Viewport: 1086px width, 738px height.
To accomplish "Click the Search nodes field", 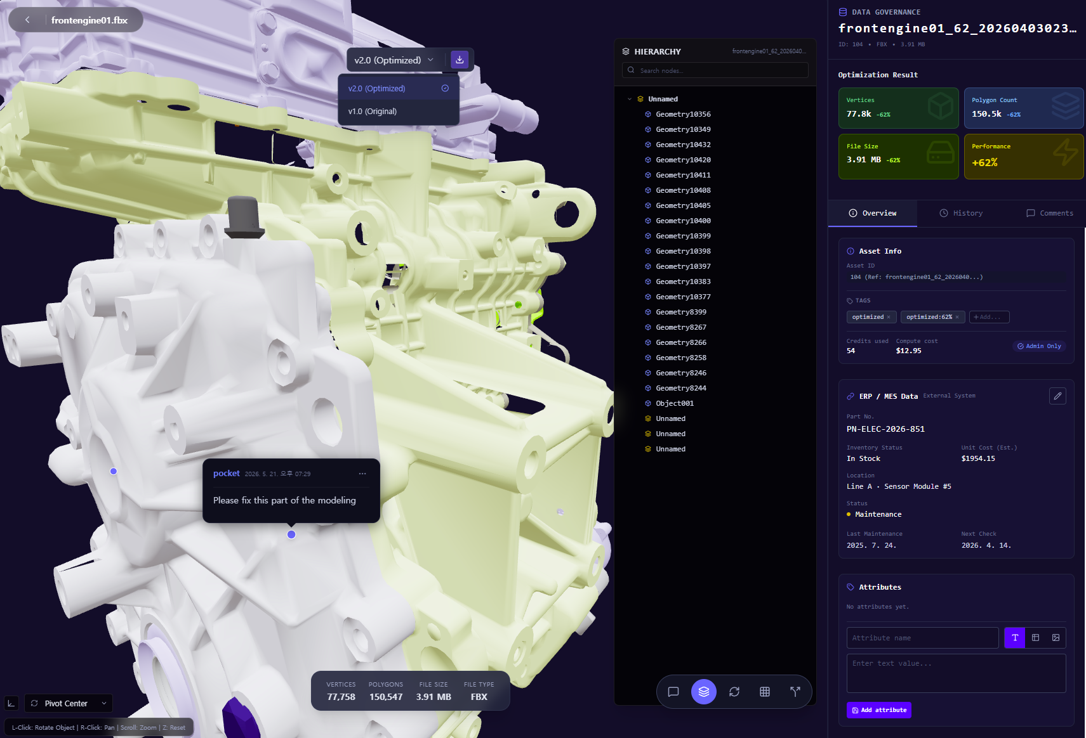I will (715, 70).
